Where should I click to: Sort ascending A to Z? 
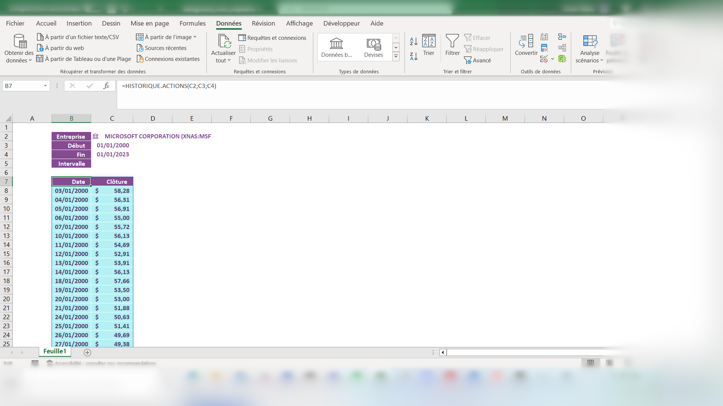coord(413,41)
